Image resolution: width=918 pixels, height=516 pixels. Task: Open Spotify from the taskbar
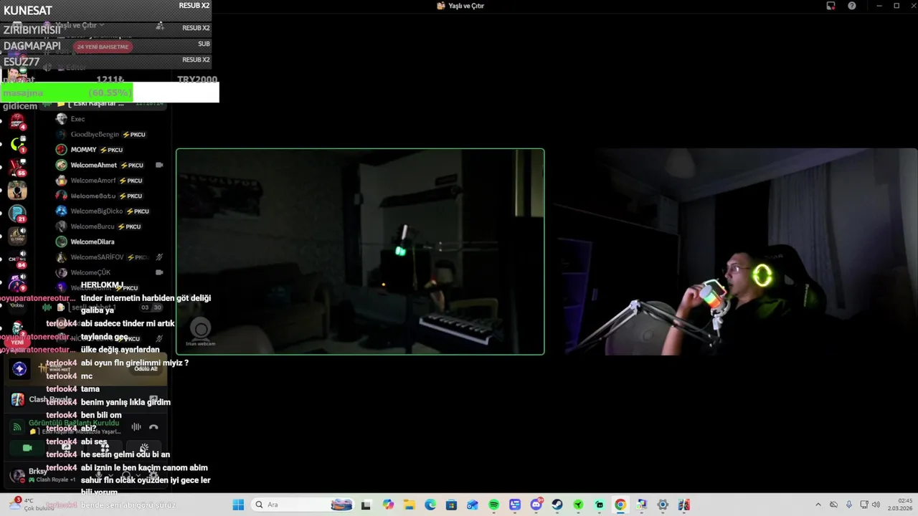pyautogui.click(x=493, y=505)
